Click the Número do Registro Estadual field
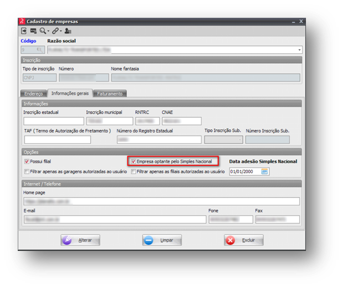The width and height of the screenshot is (342, 287). [x=159, y=139]
